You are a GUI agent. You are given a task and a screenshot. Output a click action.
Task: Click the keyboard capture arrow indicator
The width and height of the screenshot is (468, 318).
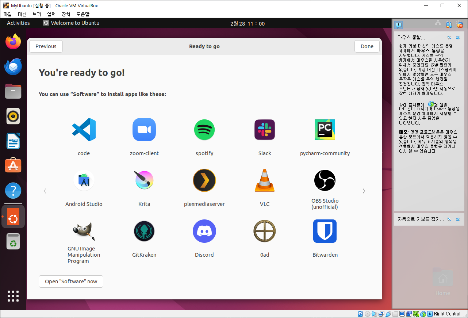(430, 314)
